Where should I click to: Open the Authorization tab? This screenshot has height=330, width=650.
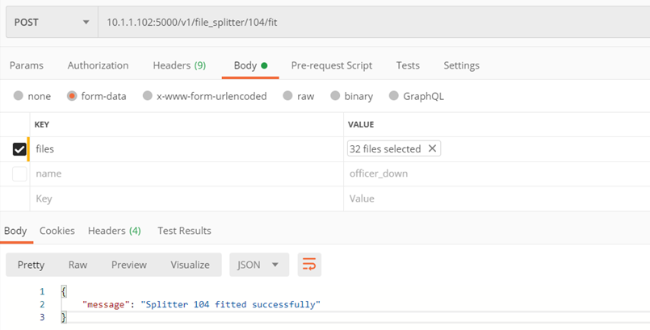pyautogui.click(x=99, y=65)
